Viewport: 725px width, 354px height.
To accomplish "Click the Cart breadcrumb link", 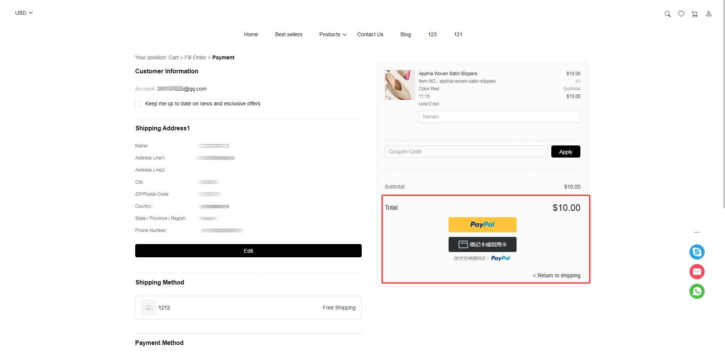I will click(x=173, y=57).
